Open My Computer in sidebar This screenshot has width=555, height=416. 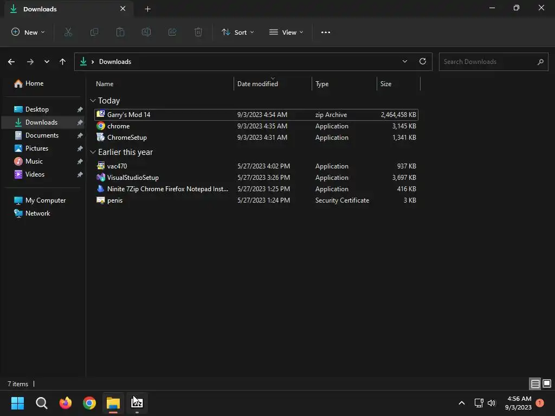coord(46,200)
